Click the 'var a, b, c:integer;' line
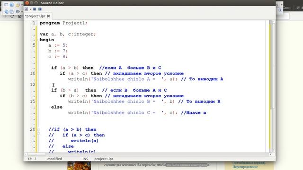 point(68,34)
